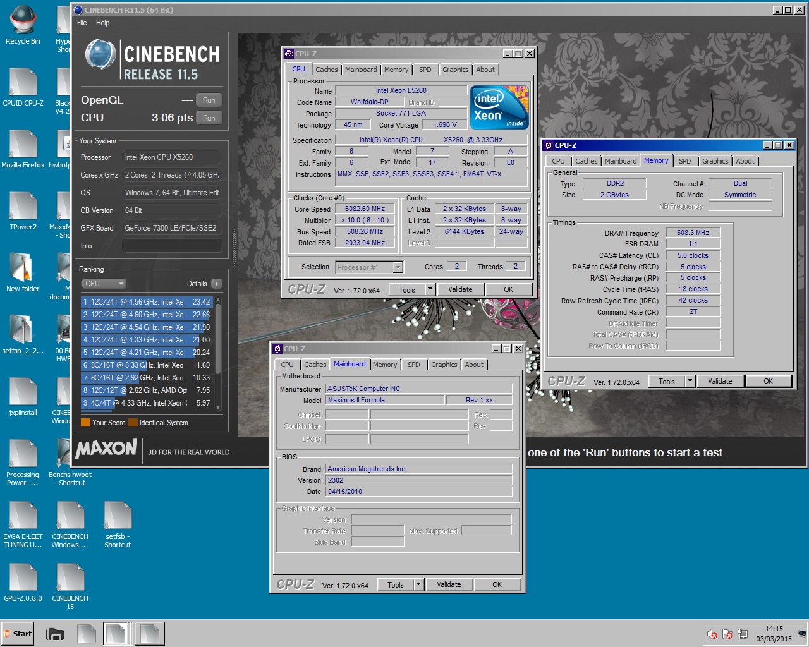Click the Cinebench sphere logo

coord(100,54)
